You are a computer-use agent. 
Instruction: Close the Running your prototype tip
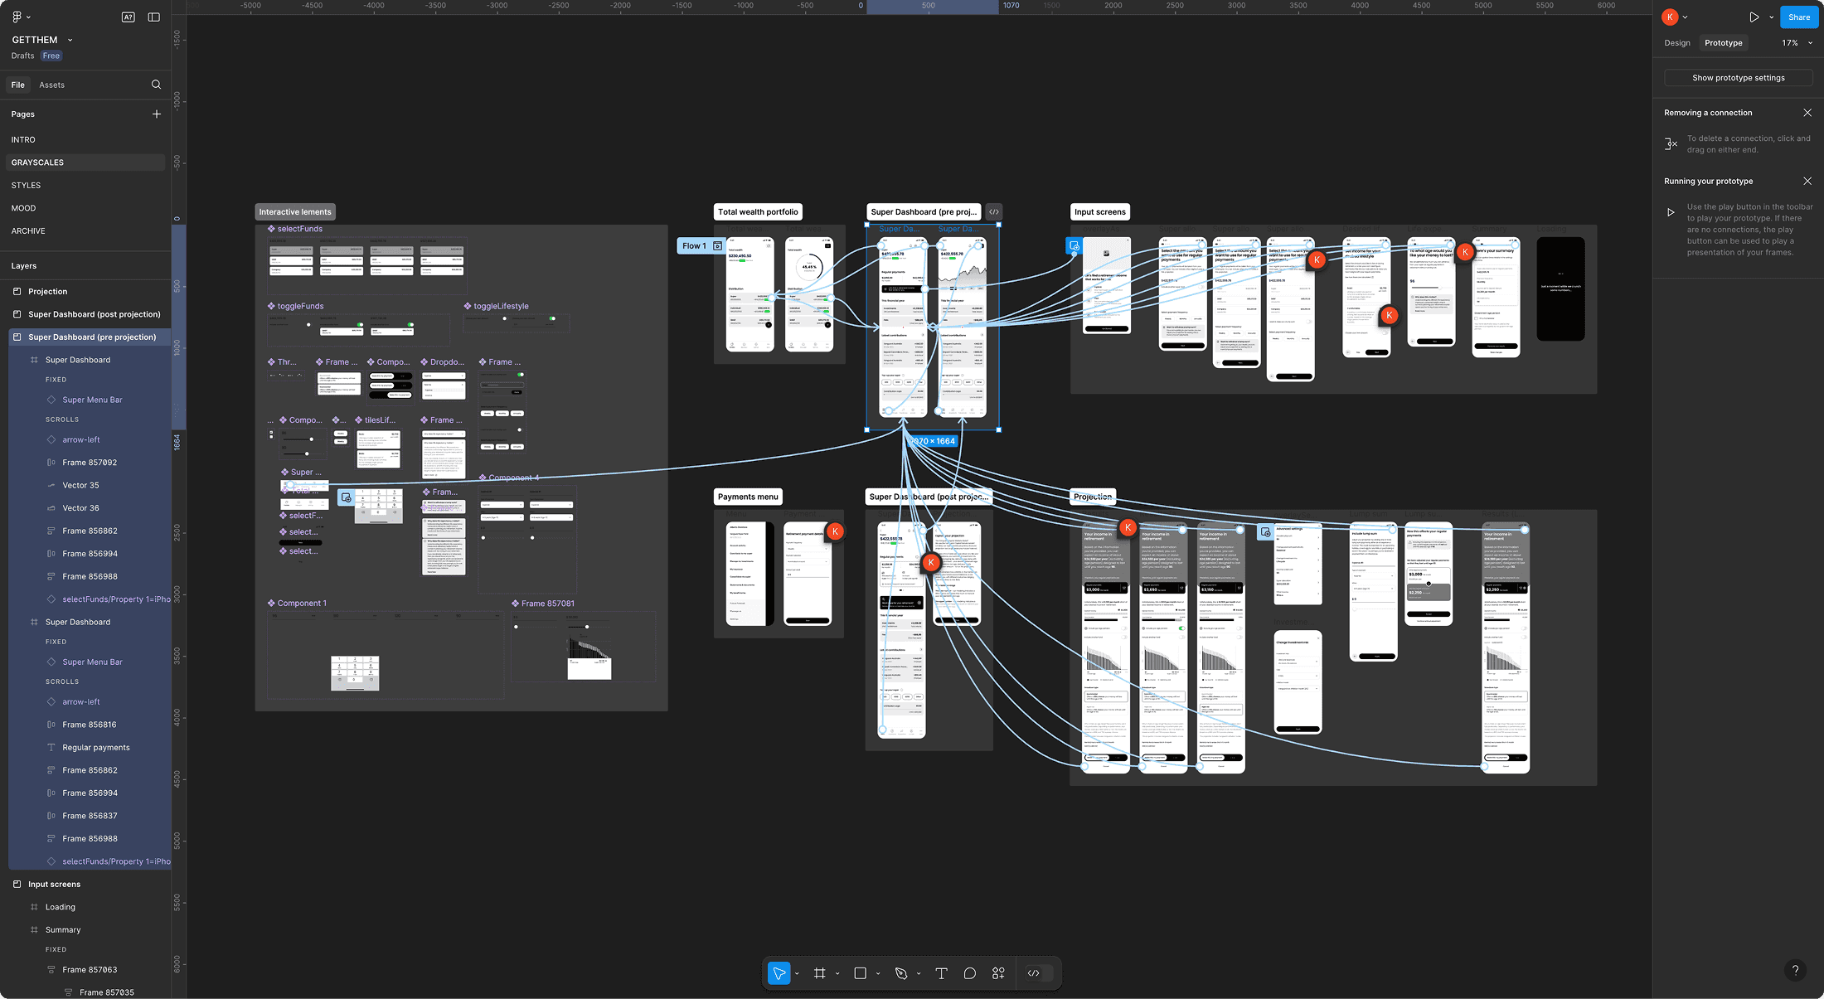click(x=1807, y=181)
